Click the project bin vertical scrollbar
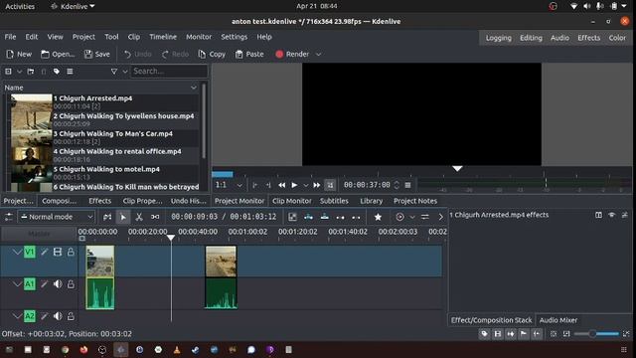Viewport: 636px width, 358px height. 204,121
